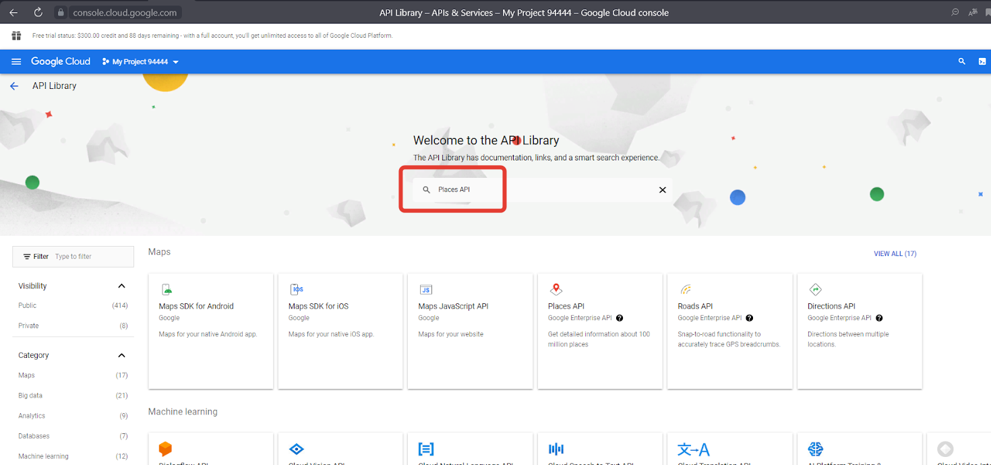Click the Maps JavaScript API title
This screenshot has height=465, width=991.
(453, 306)
